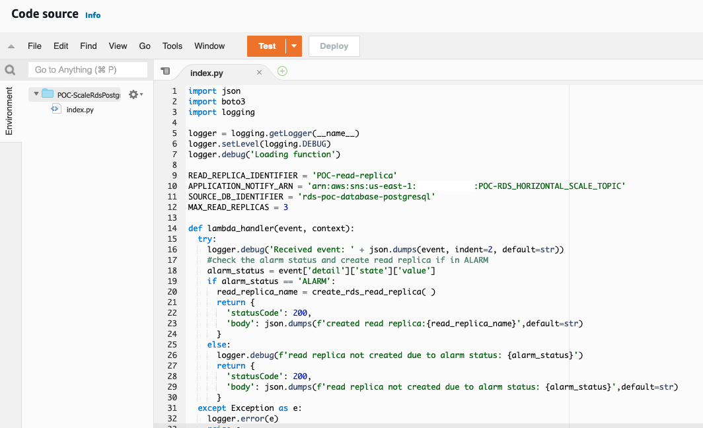703x428 pixels.
Task: Click the 'POC-read-replica' string value
Action: [x=354, y=176]
